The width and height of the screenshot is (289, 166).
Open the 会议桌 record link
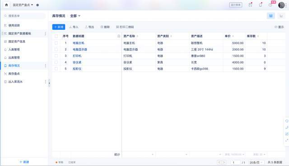pos(77,62)
